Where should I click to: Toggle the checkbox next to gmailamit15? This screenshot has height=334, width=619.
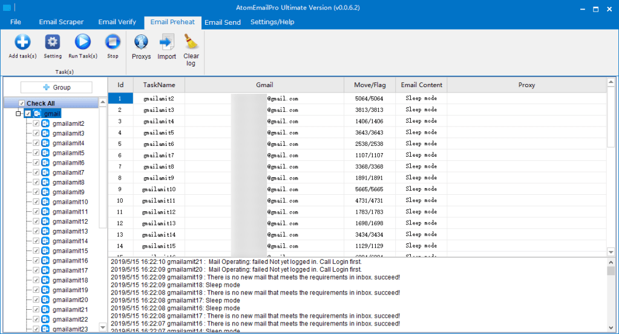point(36,251)
